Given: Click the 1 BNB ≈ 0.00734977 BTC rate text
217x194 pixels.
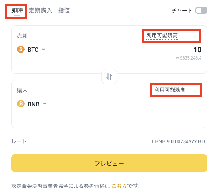Looking at the screenshot, I should 179,141.
